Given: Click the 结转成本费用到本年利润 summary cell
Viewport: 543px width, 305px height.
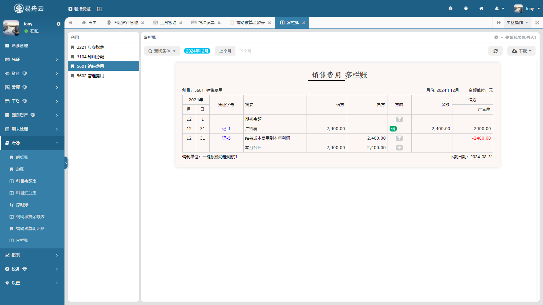Looking at the screenshot, I should click(275, 138).
